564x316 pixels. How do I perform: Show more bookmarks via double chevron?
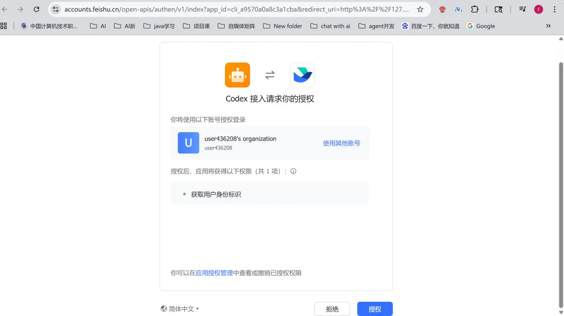tap(548, 26)
